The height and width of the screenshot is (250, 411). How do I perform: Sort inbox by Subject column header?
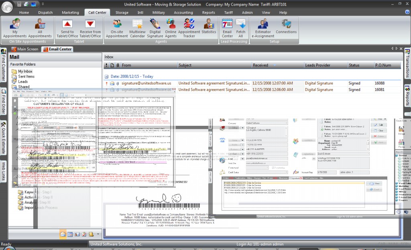214,65
